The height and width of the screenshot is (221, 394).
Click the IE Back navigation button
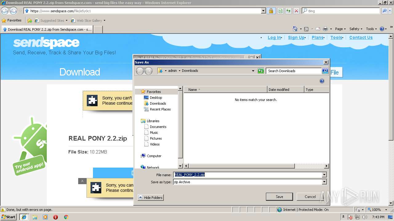point(5,11)
